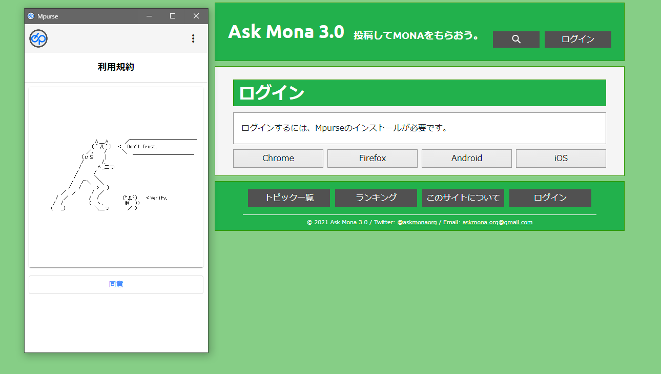Minimize the Mpurse window
Screen dimensions: 661x374
[149, 16]
